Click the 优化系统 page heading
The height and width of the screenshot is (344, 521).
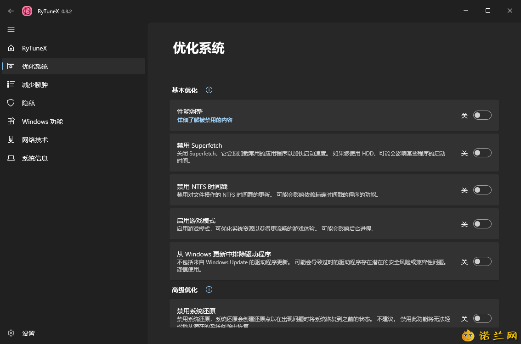click(x=198, y=48)
